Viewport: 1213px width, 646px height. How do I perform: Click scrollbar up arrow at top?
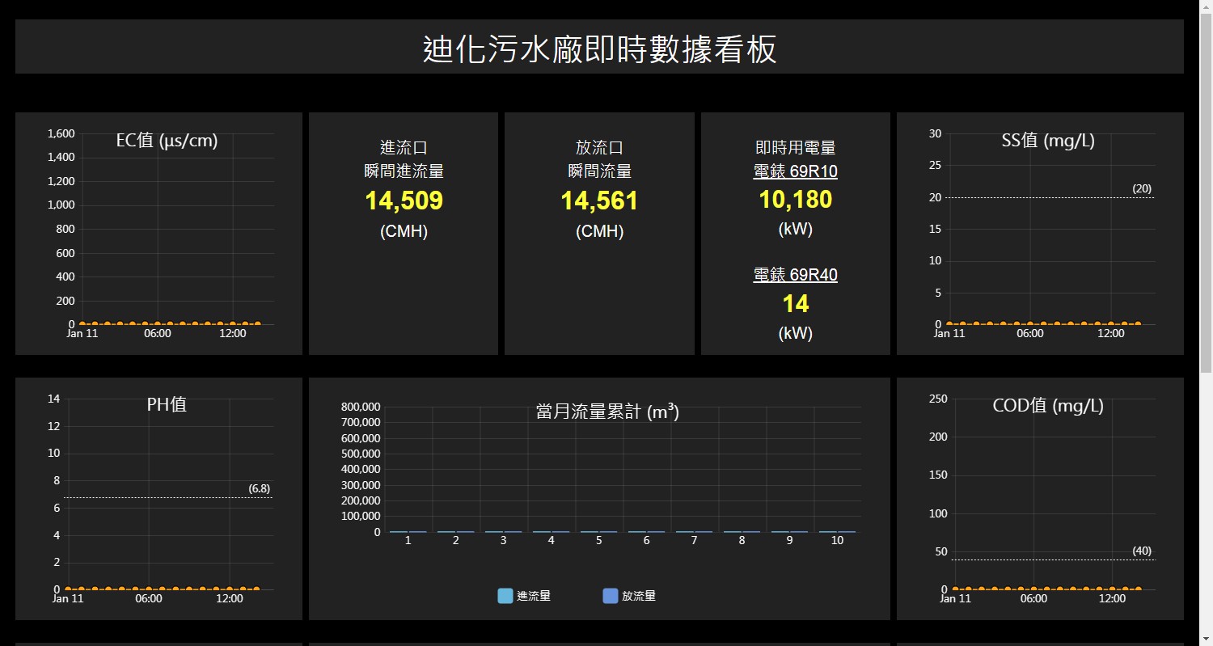tap(1206, 7)
